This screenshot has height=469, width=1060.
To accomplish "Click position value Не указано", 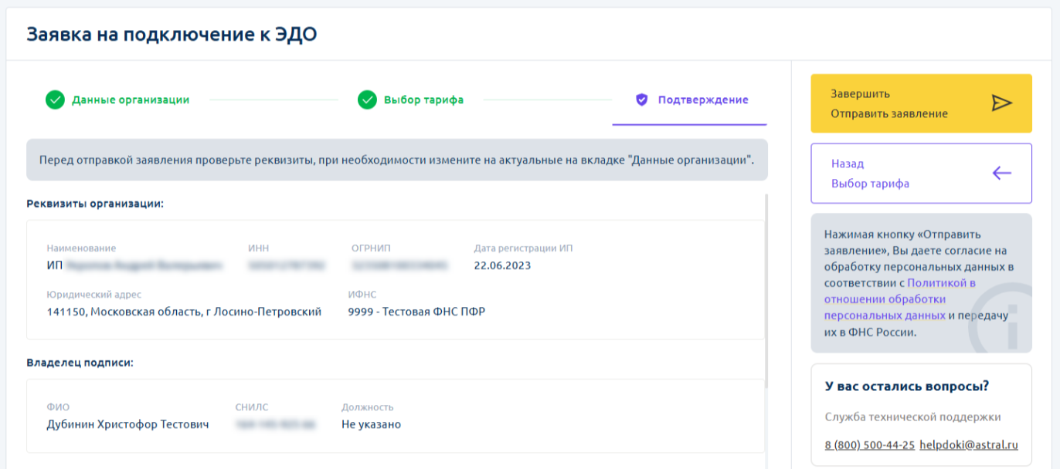I will point(371,424).
